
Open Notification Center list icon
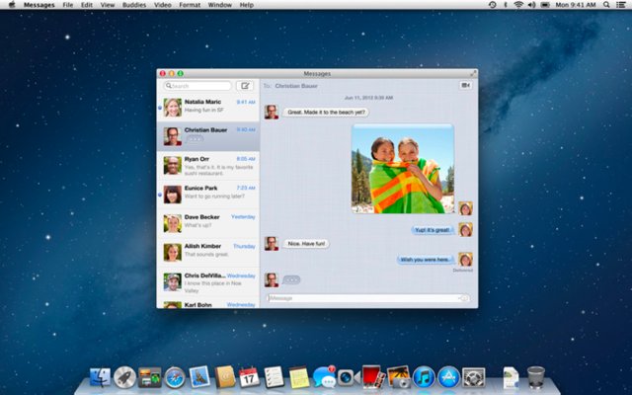(621, 5)
